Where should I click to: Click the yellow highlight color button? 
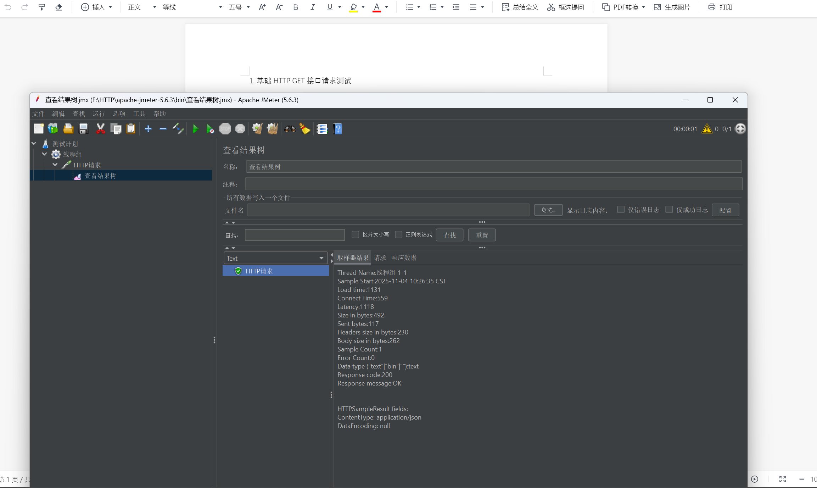click(x=353, y=7)
